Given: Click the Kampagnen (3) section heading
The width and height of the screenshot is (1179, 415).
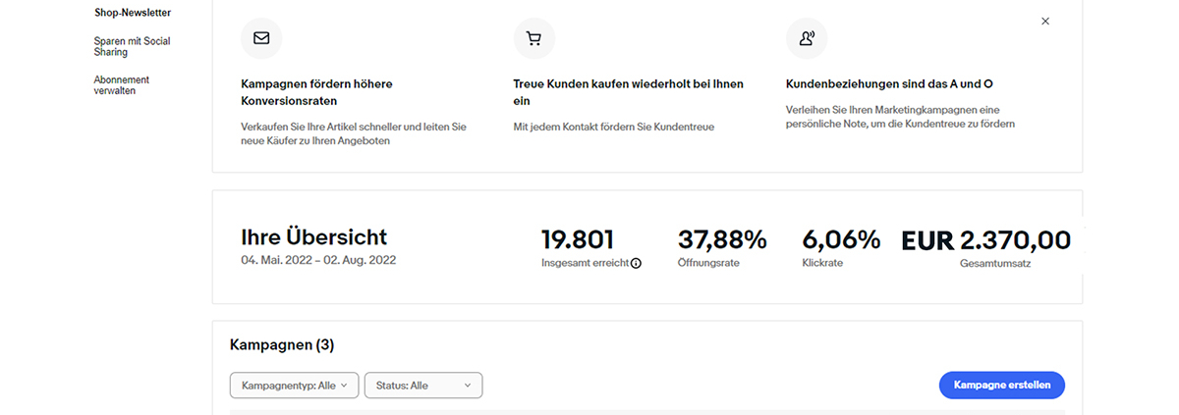Looking at the screenshot, I should coord(282,344).
